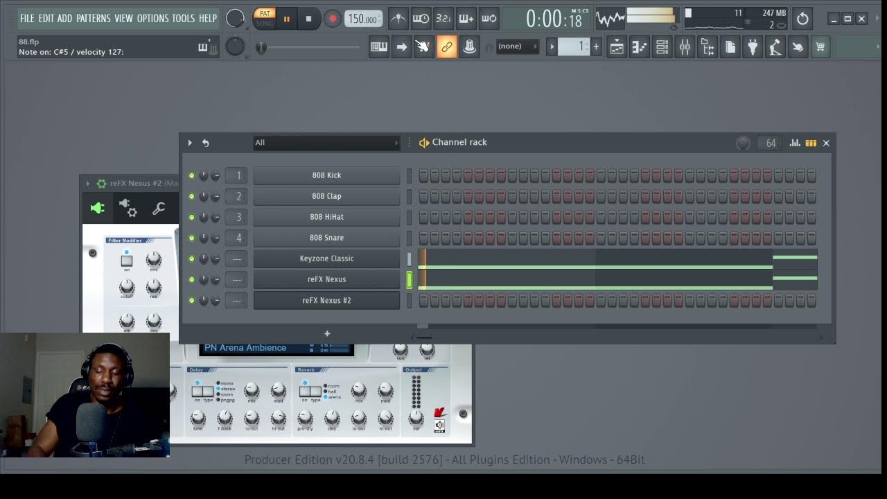
Task: Click the tempo tapper icon
Action: point(775,47)
